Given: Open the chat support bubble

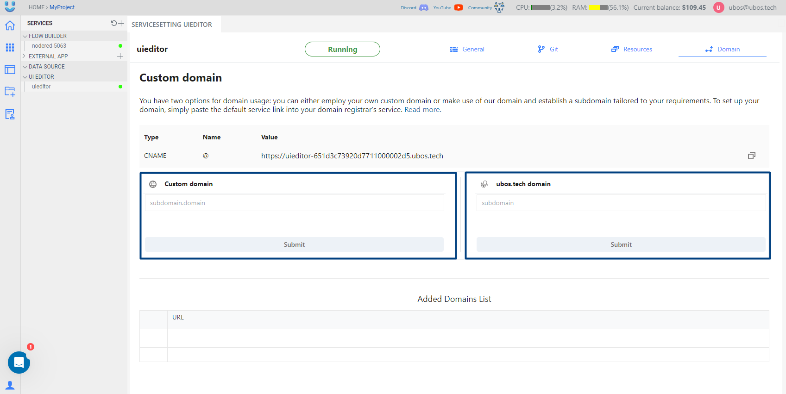Looking at the screenshot, I should point(19,363).
